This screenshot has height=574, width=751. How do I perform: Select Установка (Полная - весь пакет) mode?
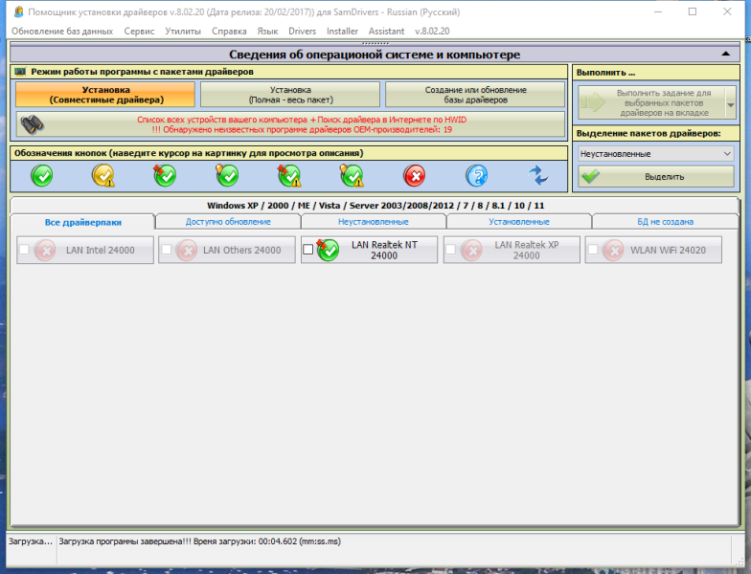click(x=290, y=95)
